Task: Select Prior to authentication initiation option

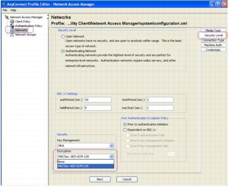Action: 125,125
